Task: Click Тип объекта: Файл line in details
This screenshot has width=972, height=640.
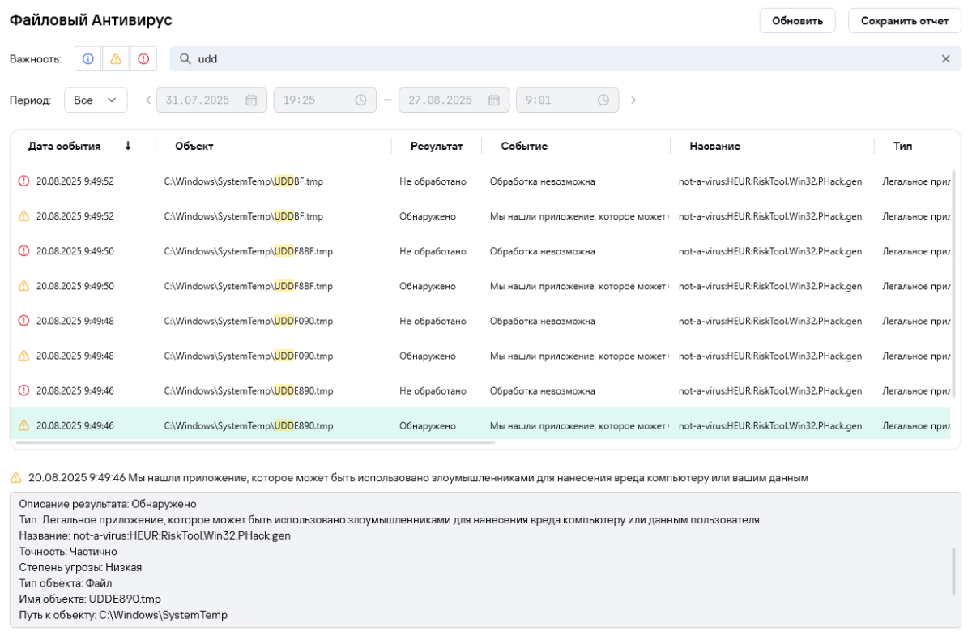Action: point(66,583)
